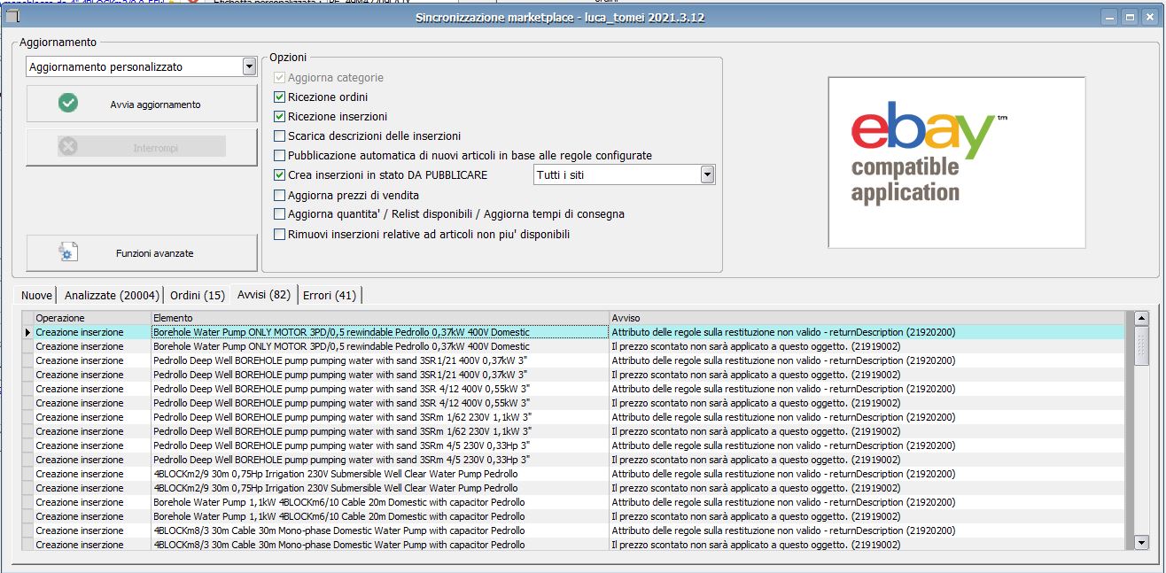The width and height of the screenshot is (1166, 573).
Task: Open the Analizzate (20004) tab
Action: tap(112, 295)
